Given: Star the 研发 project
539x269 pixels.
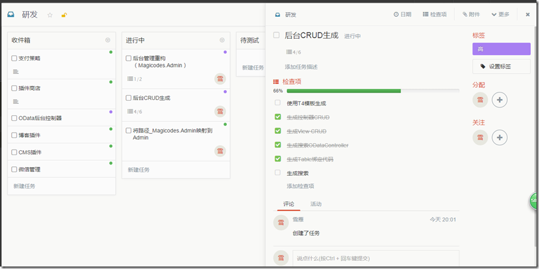Looking at the screenshot, I should click(50, 15).
